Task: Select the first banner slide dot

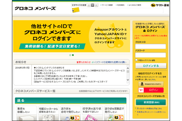Action: point(70,55)
